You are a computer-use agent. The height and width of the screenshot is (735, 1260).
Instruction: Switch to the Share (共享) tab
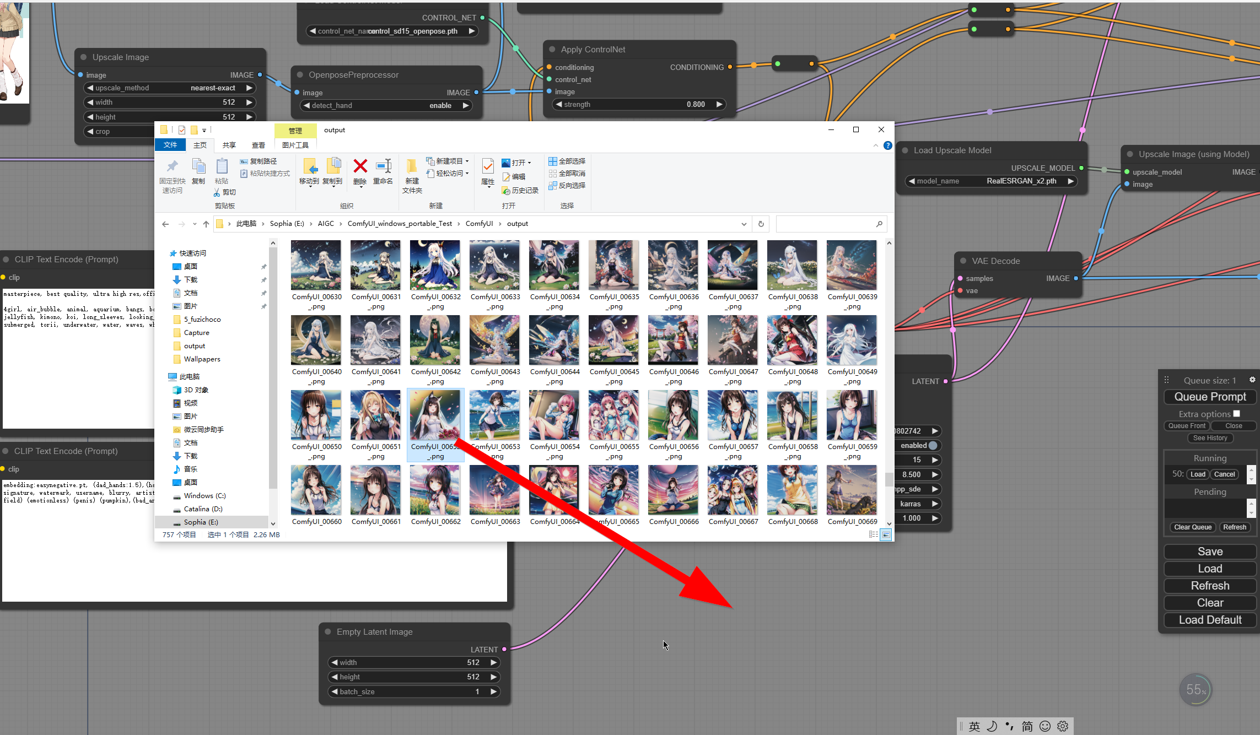[x=229, y=145]
